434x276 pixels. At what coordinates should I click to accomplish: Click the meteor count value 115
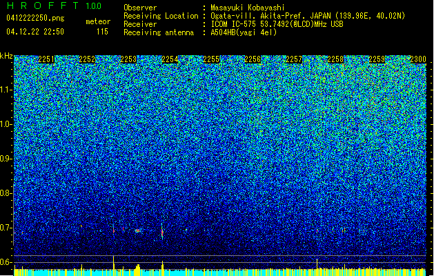click(102, 32)
